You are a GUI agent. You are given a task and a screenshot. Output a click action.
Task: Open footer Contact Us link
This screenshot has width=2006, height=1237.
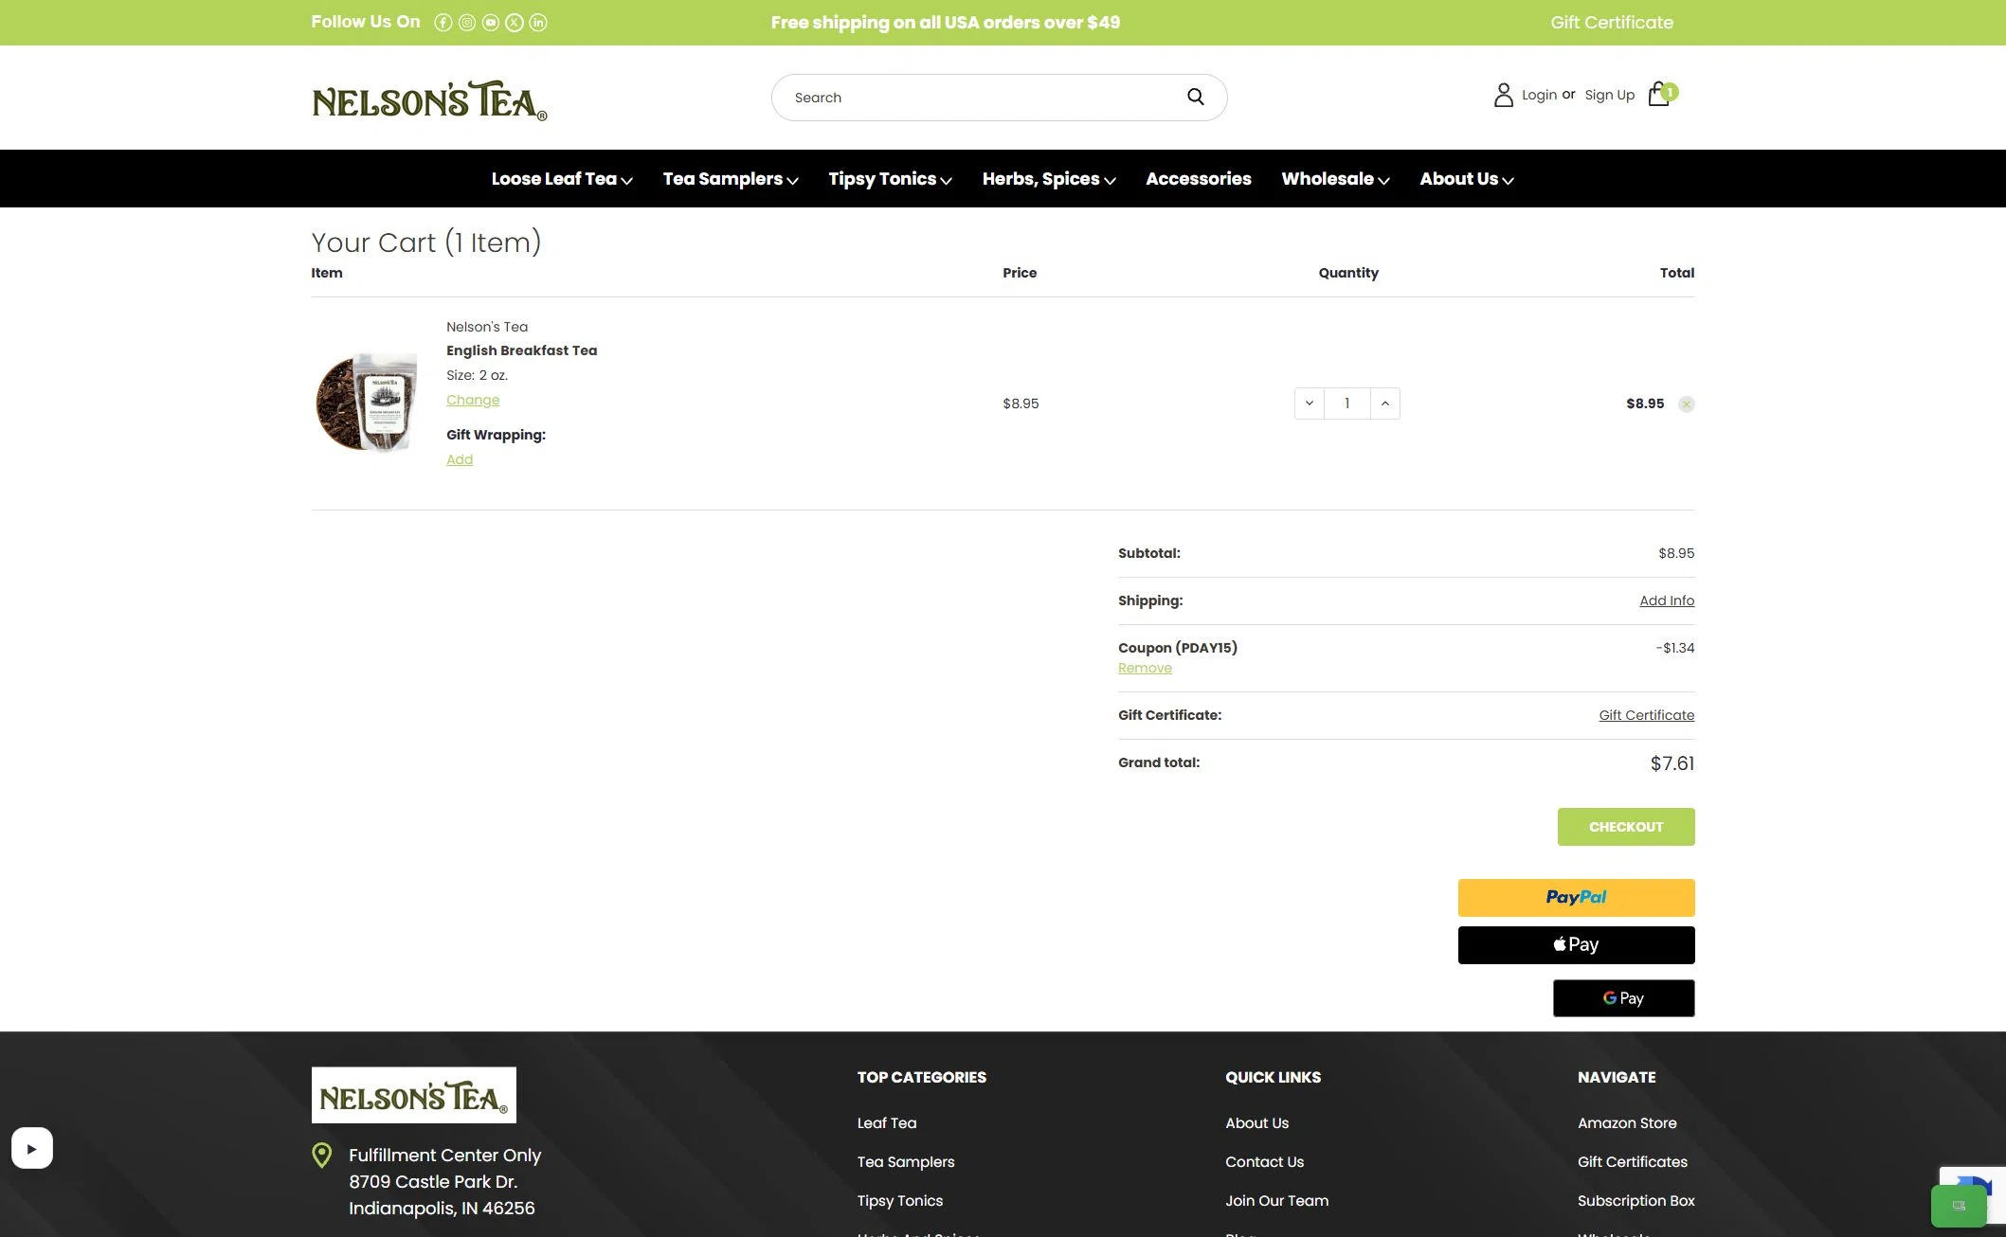[x=1265, y=1162]
